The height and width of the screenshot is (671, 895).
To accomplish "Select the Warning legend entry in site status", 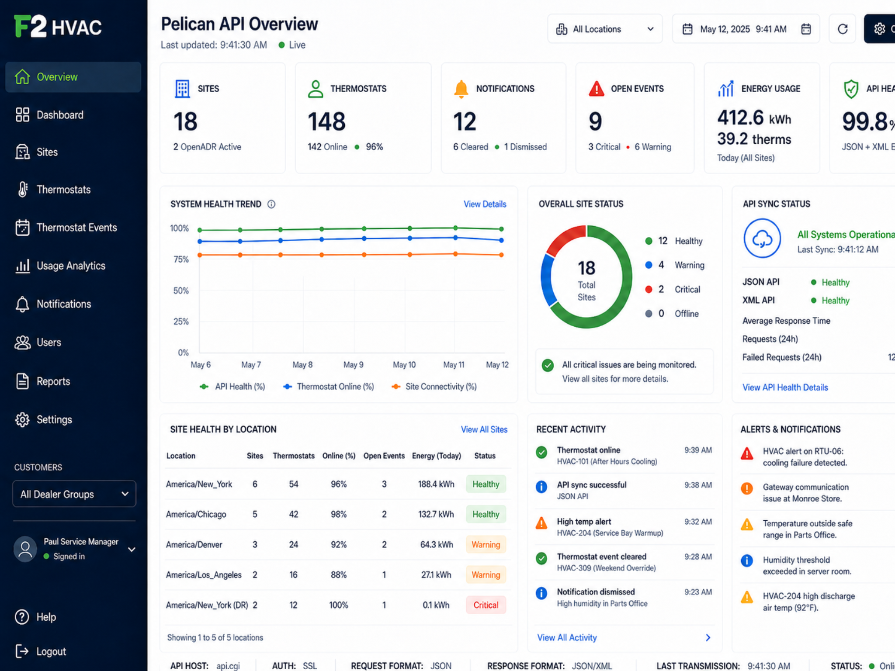I will (x=675, y=265).
